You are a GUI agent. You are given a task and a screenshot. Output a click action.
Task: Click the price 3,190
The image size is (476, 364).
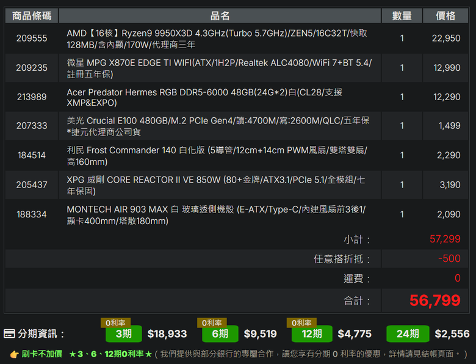click(450, 184)
